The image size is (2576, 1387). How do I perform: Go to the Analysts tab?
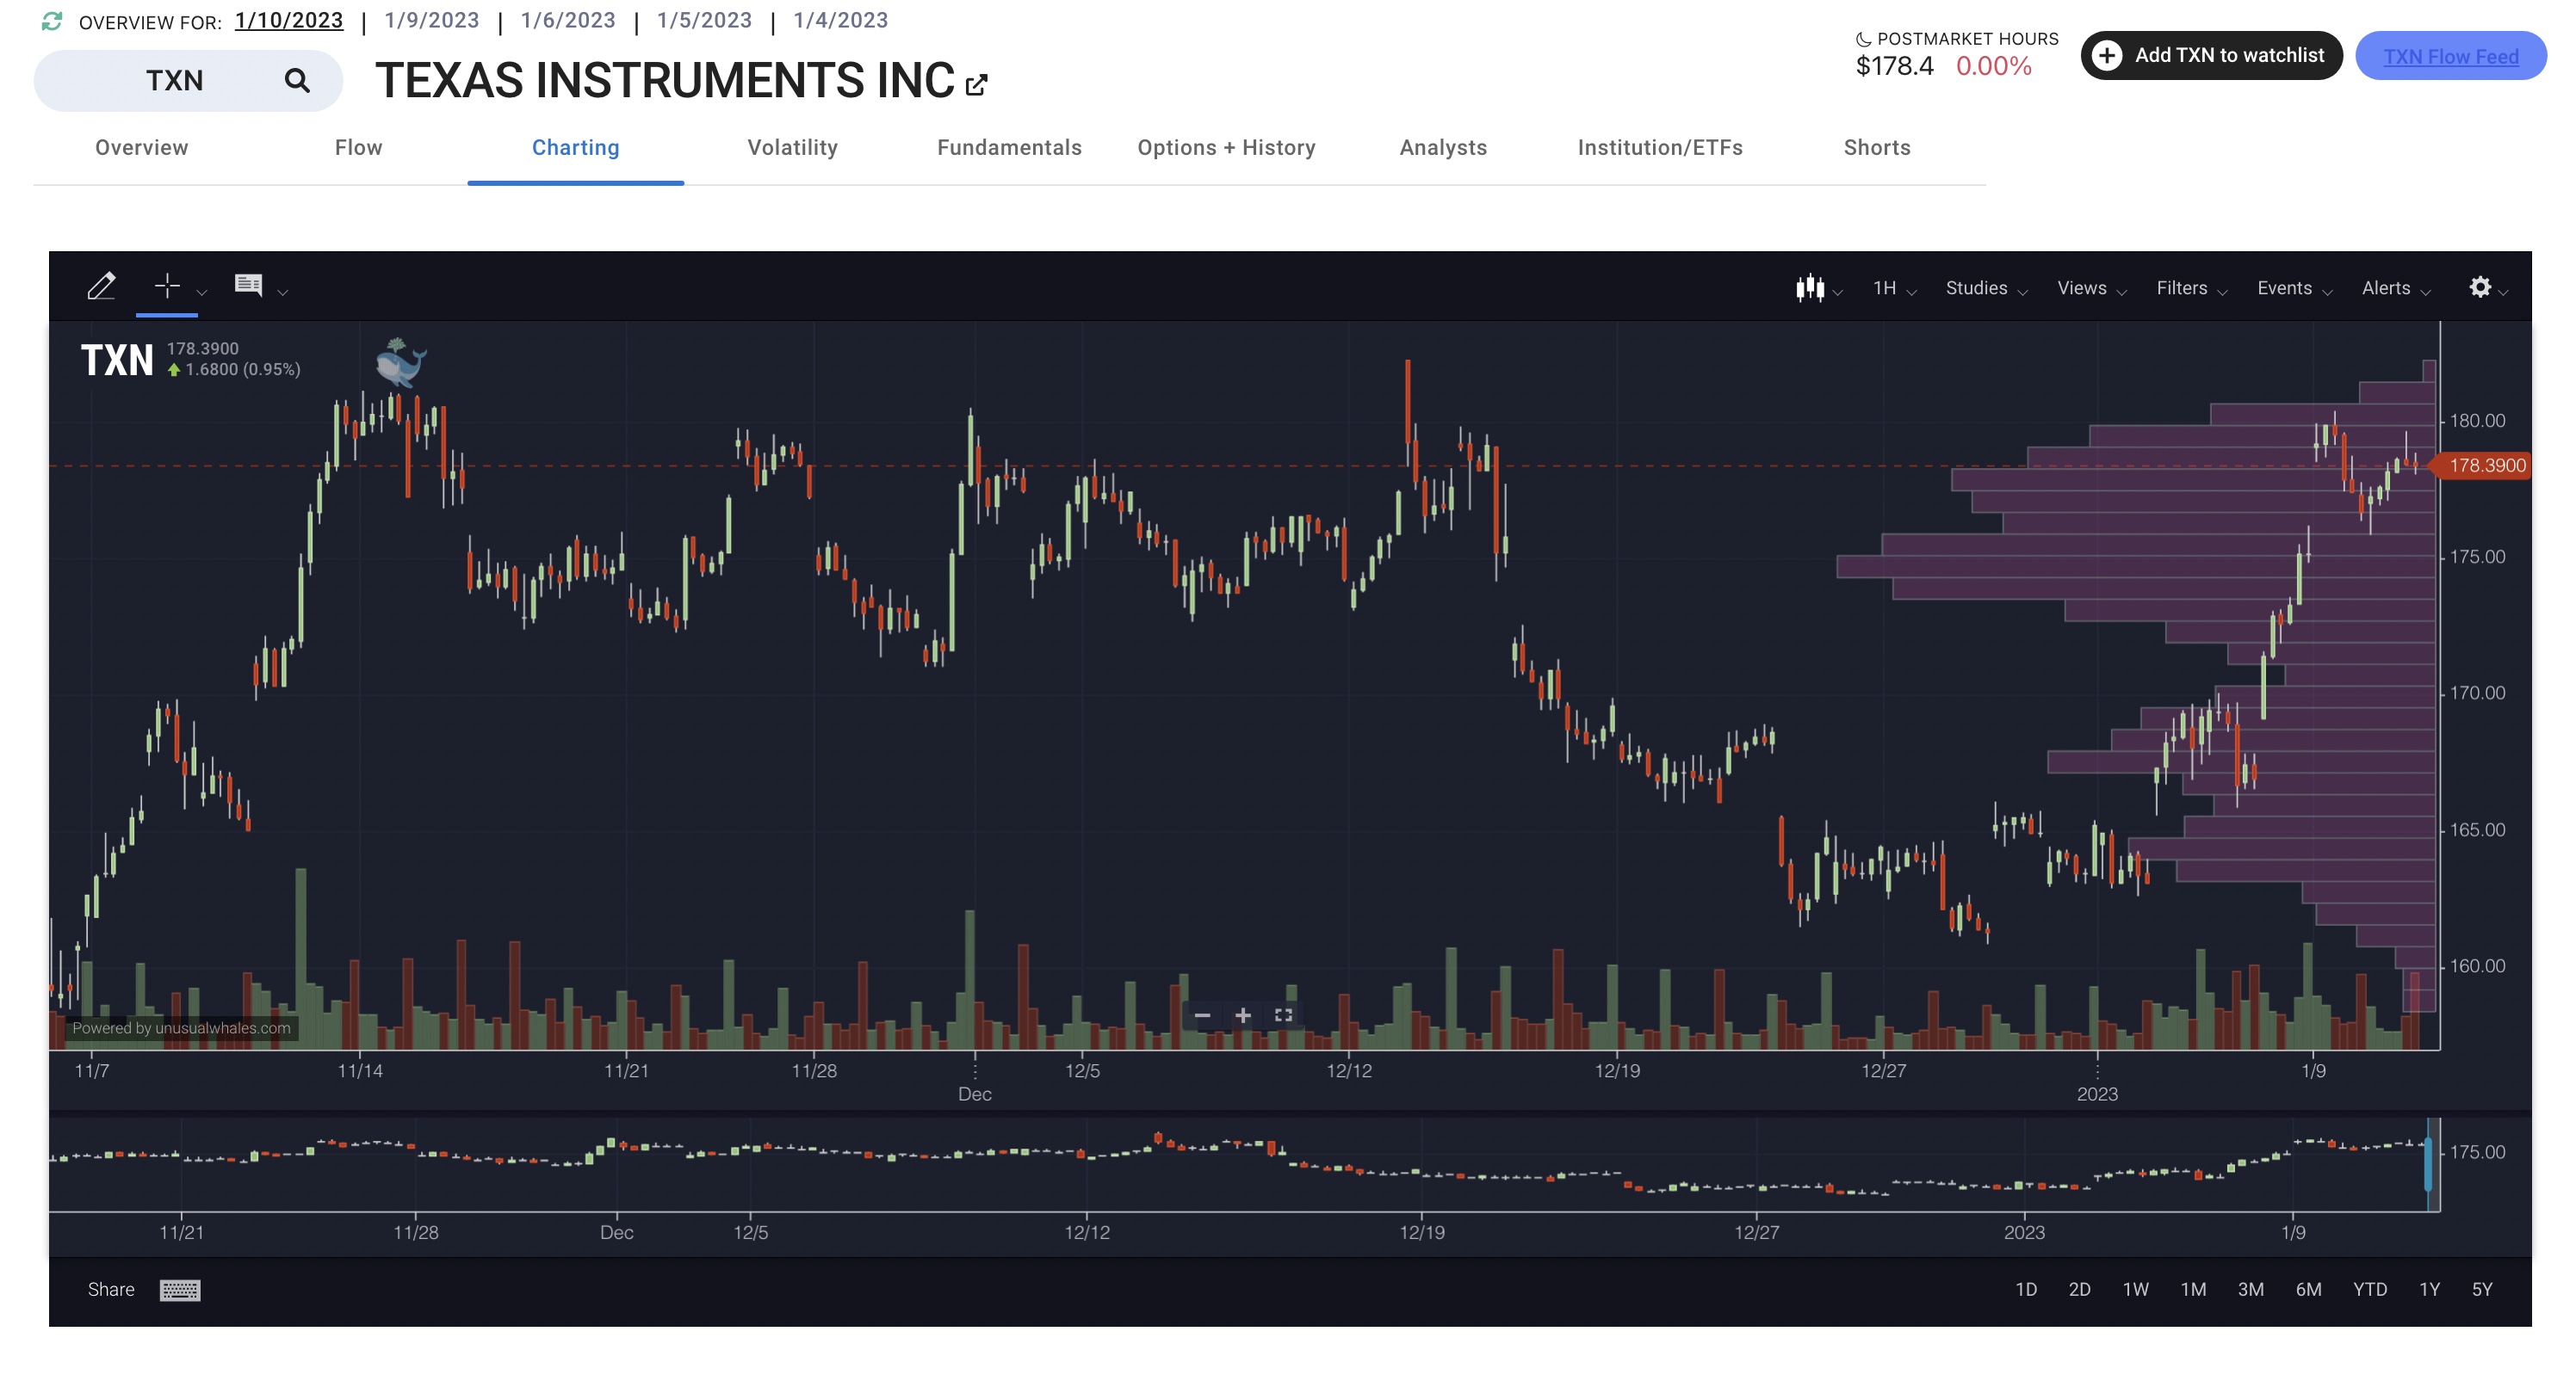[x=1444, y=148]
